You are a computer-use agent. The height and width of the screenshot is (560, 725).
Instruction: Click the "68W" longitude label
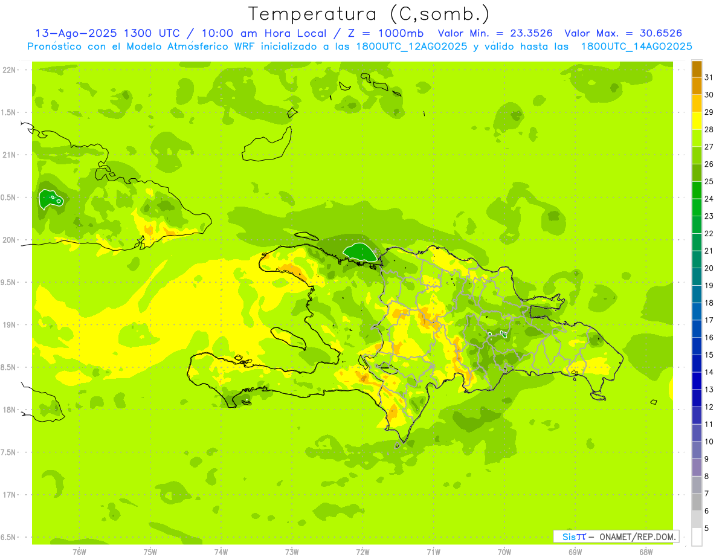(x=646, y=552)
